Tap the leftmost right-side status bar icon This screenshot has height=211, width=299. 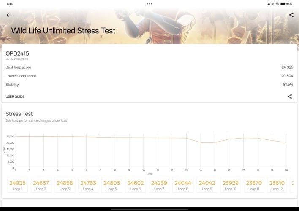point(268,4)
